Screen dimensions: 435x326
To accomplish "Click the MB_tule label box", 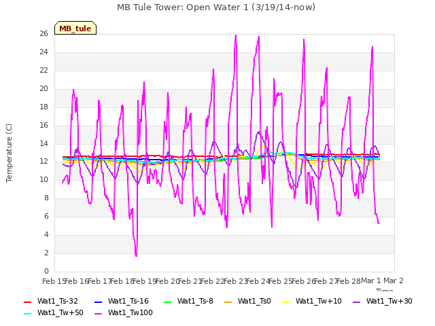I will pyautogui.click(x=75, y=28).
